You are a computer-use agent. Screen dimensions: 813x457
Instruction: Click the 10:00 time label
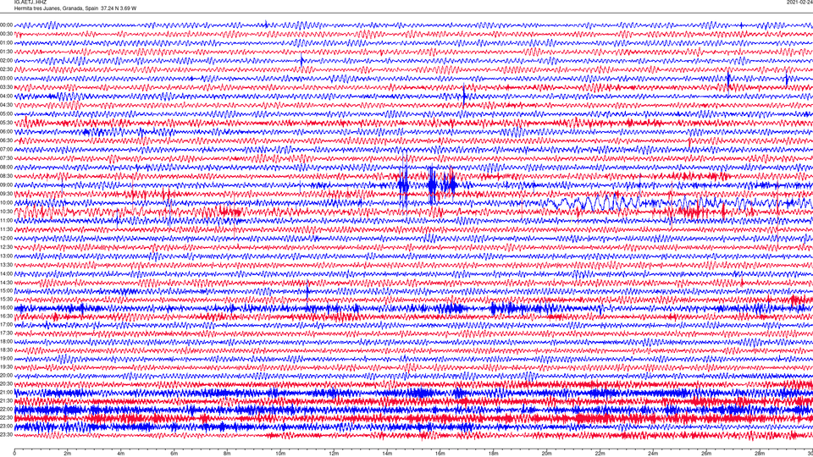click(x=6, y=202)
